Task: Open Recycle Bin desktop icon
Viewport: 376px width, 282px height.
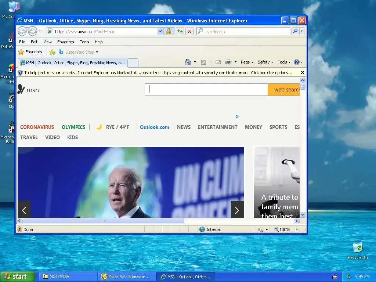Action: point(358,251)
